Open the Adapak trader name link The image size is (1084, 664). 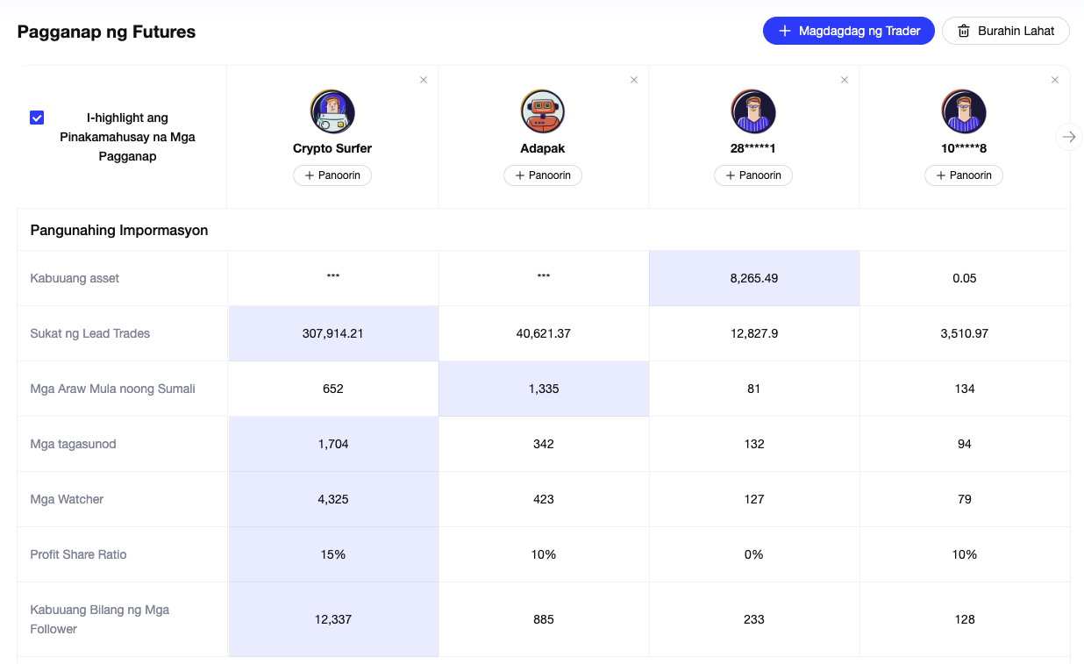[543, 148]
